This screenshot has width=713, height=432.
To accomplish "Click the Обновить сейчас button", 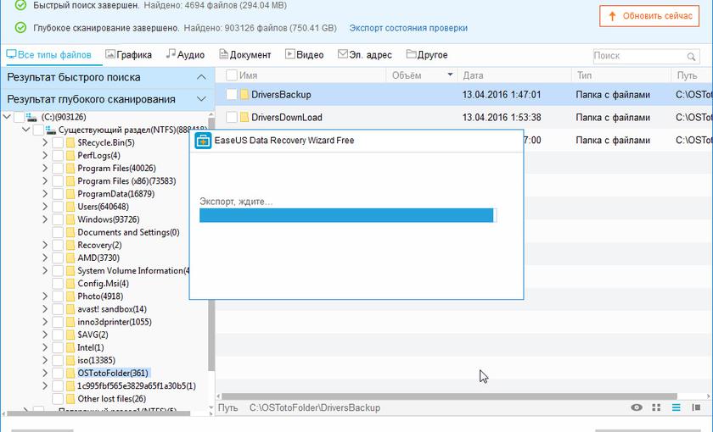I will click(x=649, y=16).
